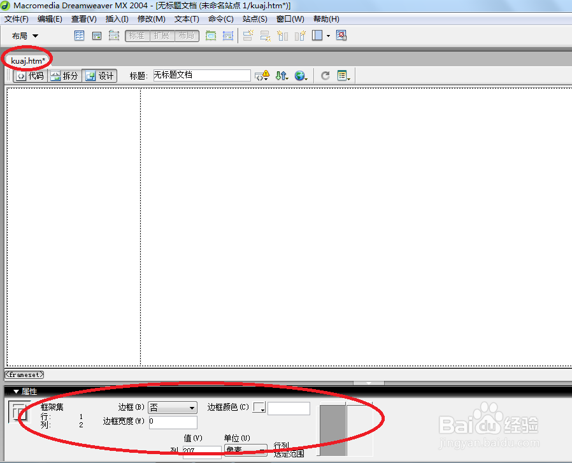
Task: Select the kuaj.htm* document tab
Action: (28, 61)
